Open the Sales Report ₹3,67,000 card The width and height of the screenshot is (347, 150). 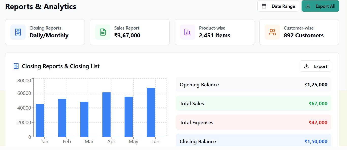click(x=129, y=32)
